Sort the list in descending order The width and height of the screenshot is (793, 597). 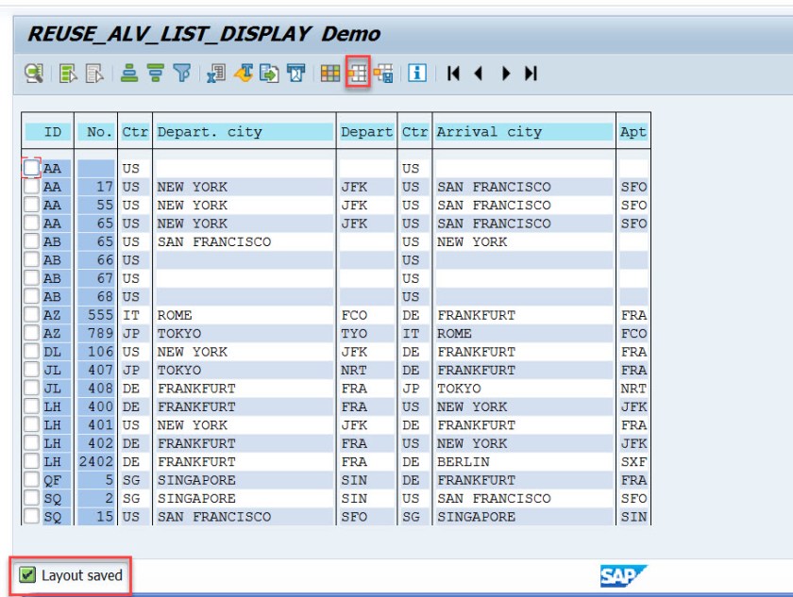(x=156, y=74)
